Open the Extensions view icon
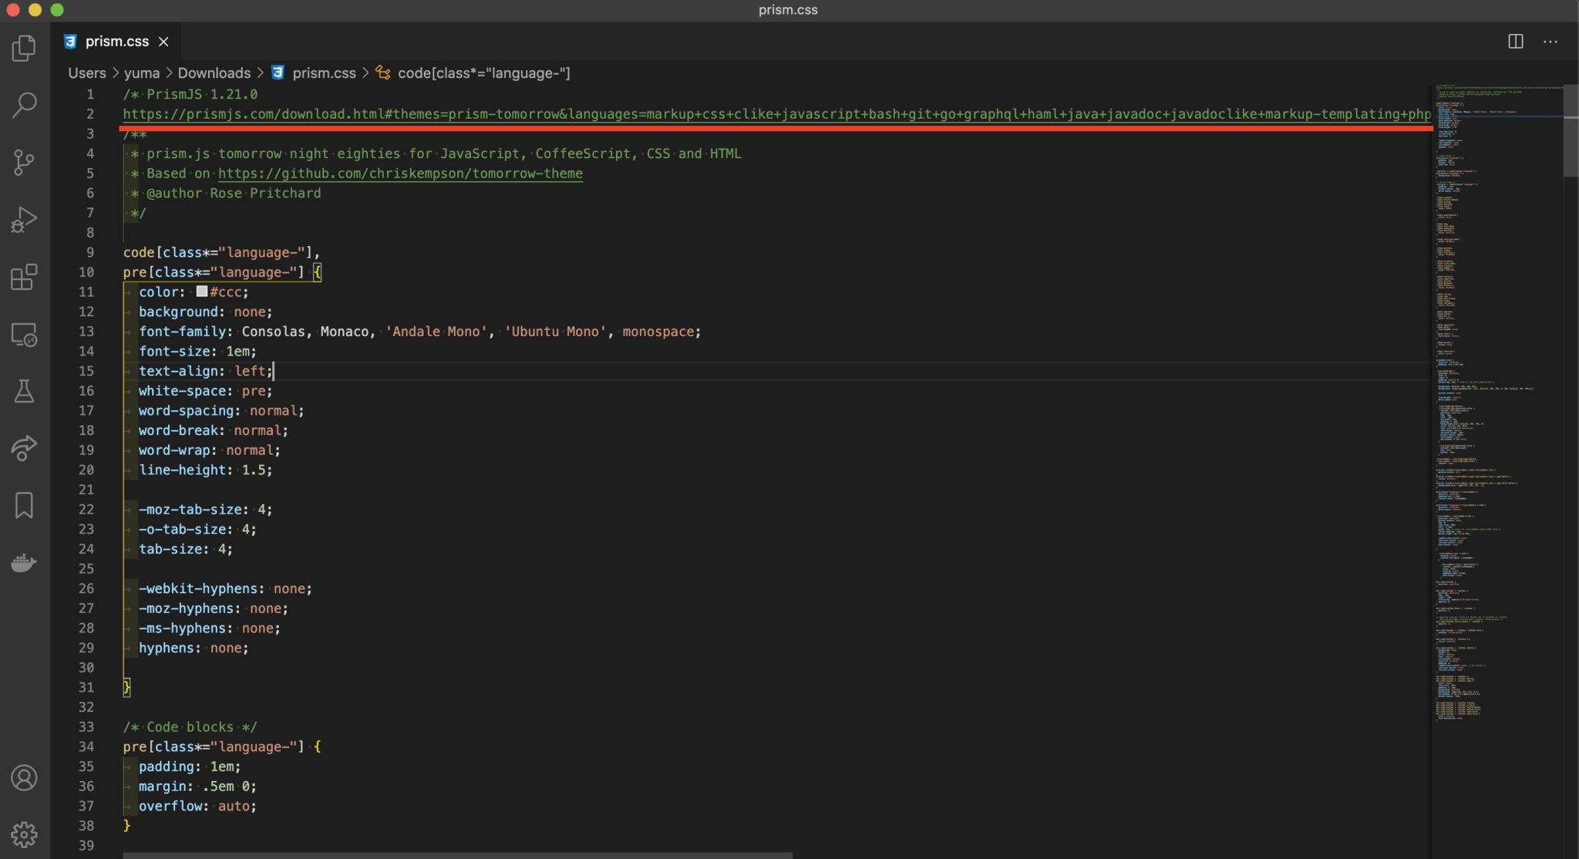 pos(24,277)
